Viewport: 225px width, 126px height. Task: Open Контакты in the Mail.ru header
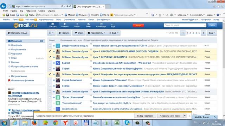tap(65, 25)
